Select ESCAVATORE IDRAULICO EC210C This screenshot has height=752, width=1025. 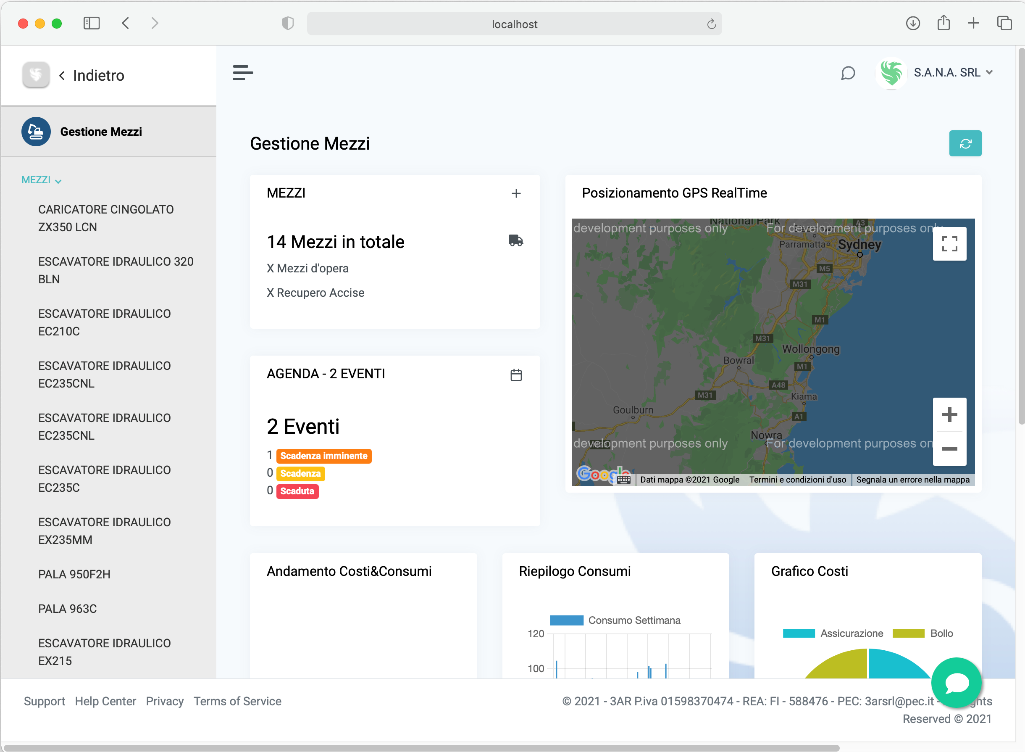click(x=104, y=322)
